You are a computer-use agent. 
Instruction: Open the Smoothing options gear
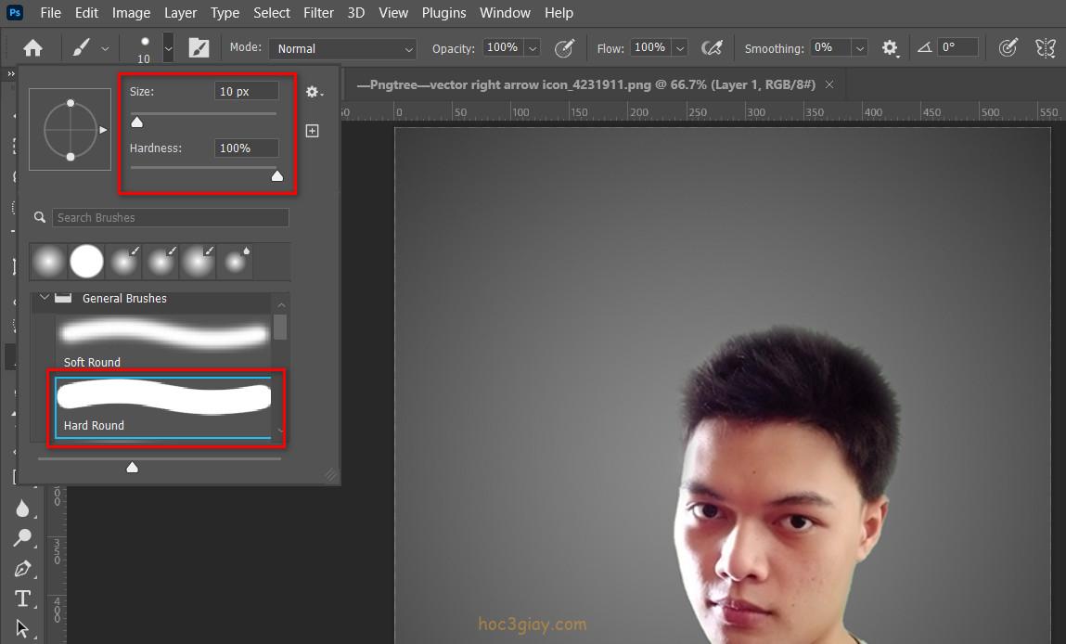(890, 48)
